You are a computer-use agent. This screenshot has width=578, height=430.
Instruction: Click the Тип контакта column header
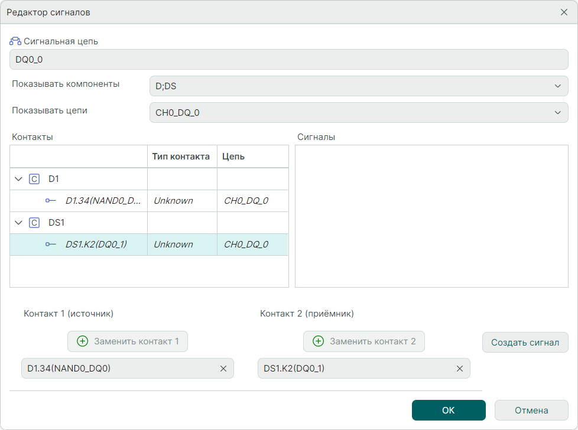(181, 157)
